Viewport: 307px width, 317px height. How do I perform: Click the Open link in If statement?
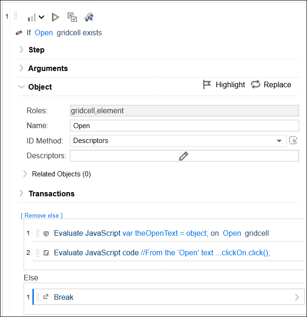(x=44, y=33)
